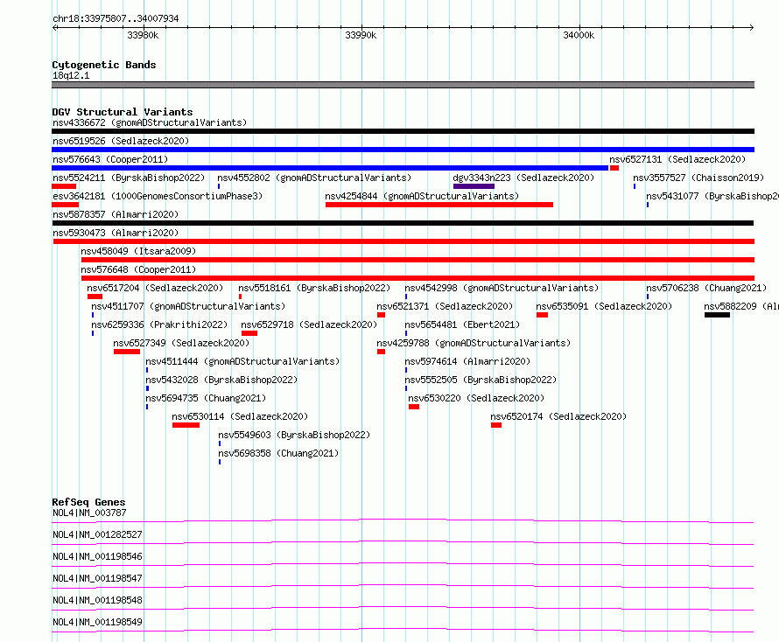Click the red nsv6530114 variant bar
Screen dimensions: 779x642
coord(186,425)
